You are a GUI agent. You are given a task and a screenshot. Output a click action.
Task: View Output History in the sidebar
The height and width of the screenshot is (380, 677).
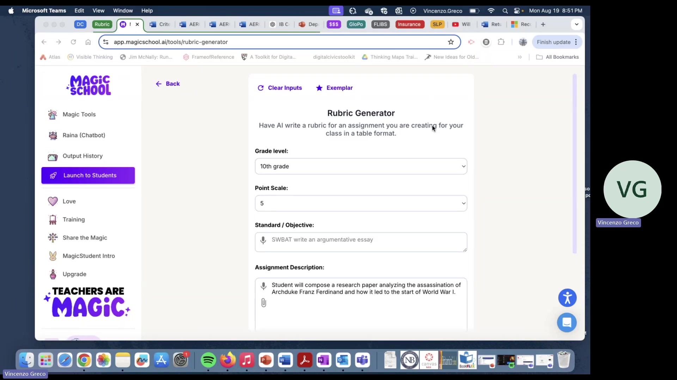pos(82,156)
